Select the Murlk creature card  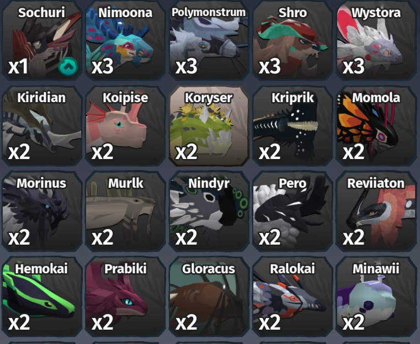point(125,211)
